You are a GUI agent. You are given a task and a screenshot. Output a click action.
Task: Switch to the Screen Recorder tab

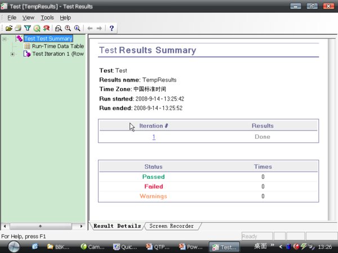pyautogui.click(x=172, y=226)
